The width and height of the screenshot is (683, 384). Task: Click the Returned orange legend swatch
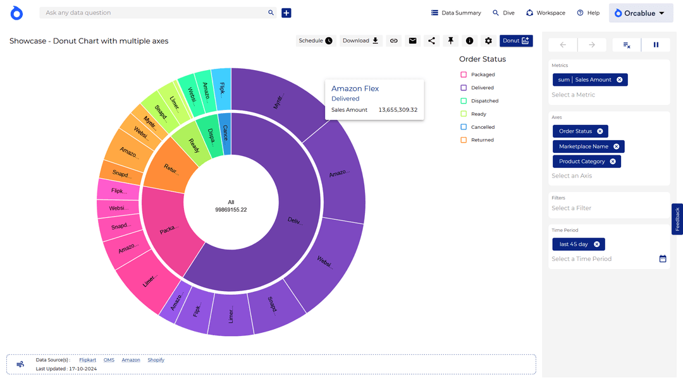(x=464, y=140)
